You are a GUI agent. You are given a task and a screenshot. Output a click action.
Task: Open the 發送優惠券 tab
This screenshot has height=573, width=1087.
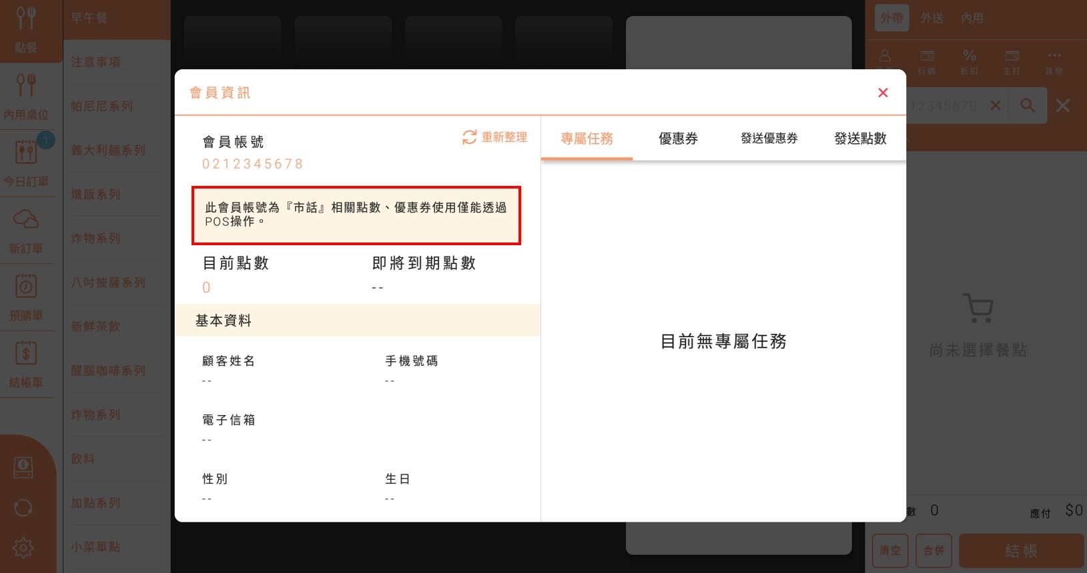pos(769,139)
